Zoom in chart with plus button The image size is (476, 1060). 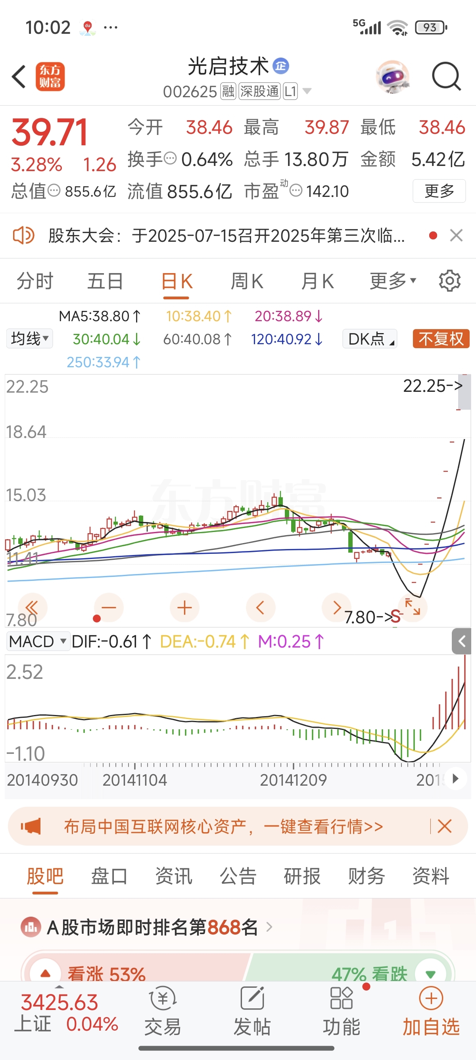(x=184, y=607)
